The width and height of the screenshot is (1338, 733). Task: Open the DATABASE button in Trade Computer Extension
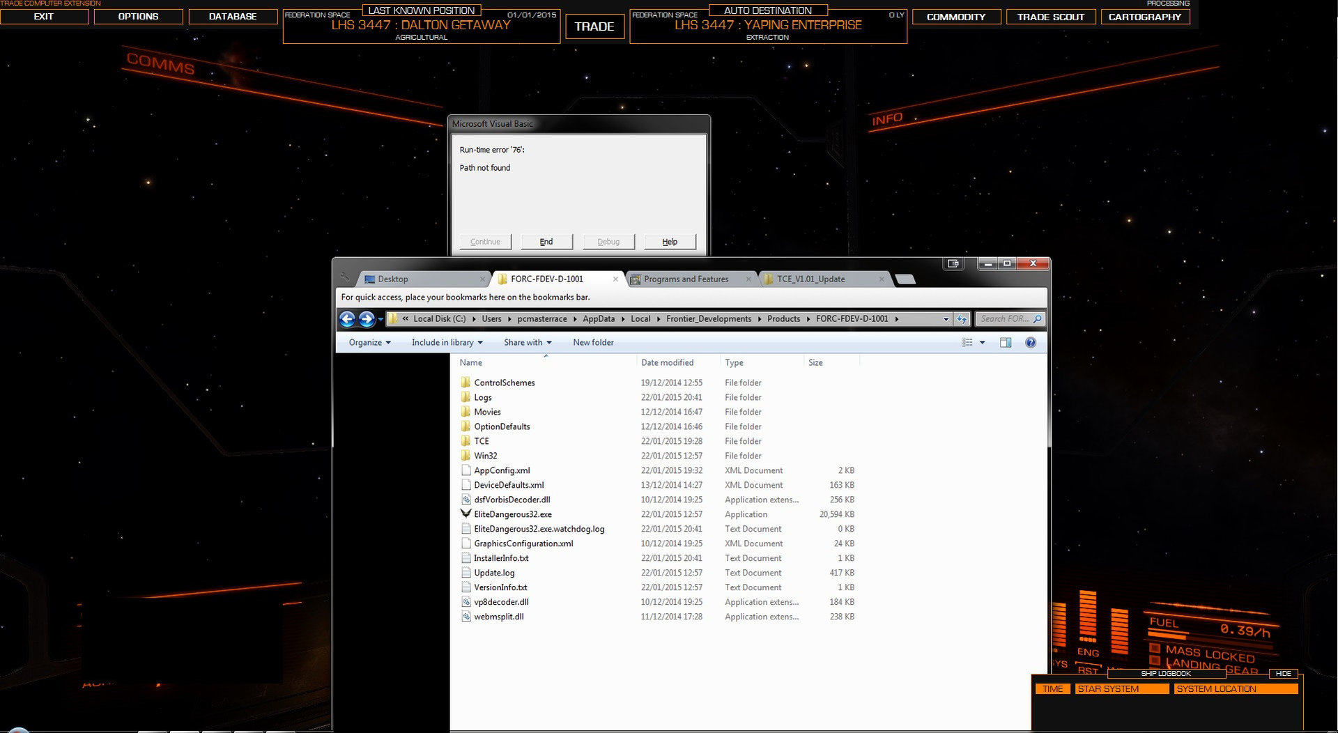point(233,16)
